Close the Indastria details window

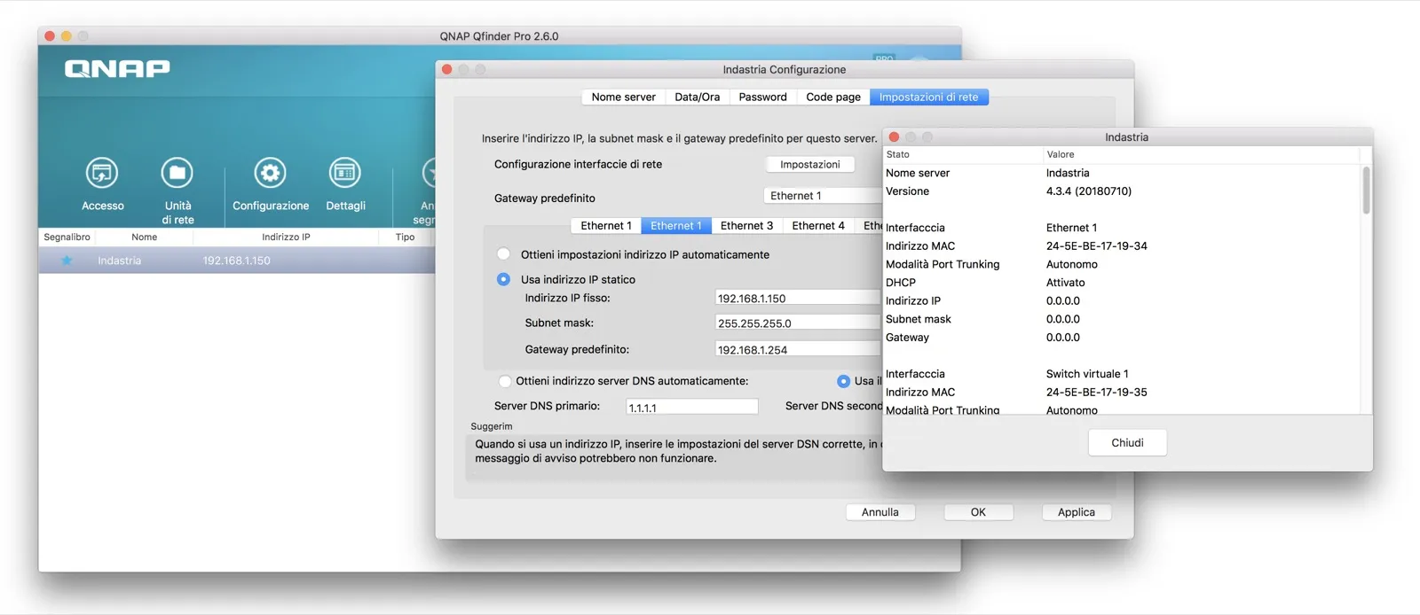(894, 137)
